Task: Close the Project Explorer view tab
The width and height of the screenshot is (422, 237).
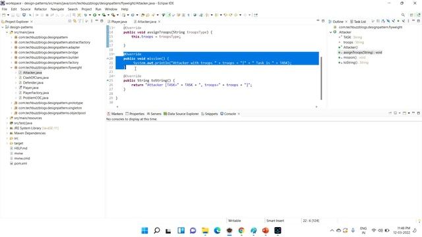Action: tap(32, 22)
